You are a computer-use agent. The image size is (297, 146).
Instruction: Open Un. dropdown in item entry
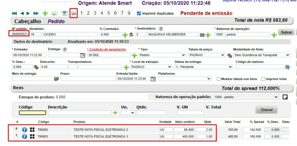(x=128, y=113)
